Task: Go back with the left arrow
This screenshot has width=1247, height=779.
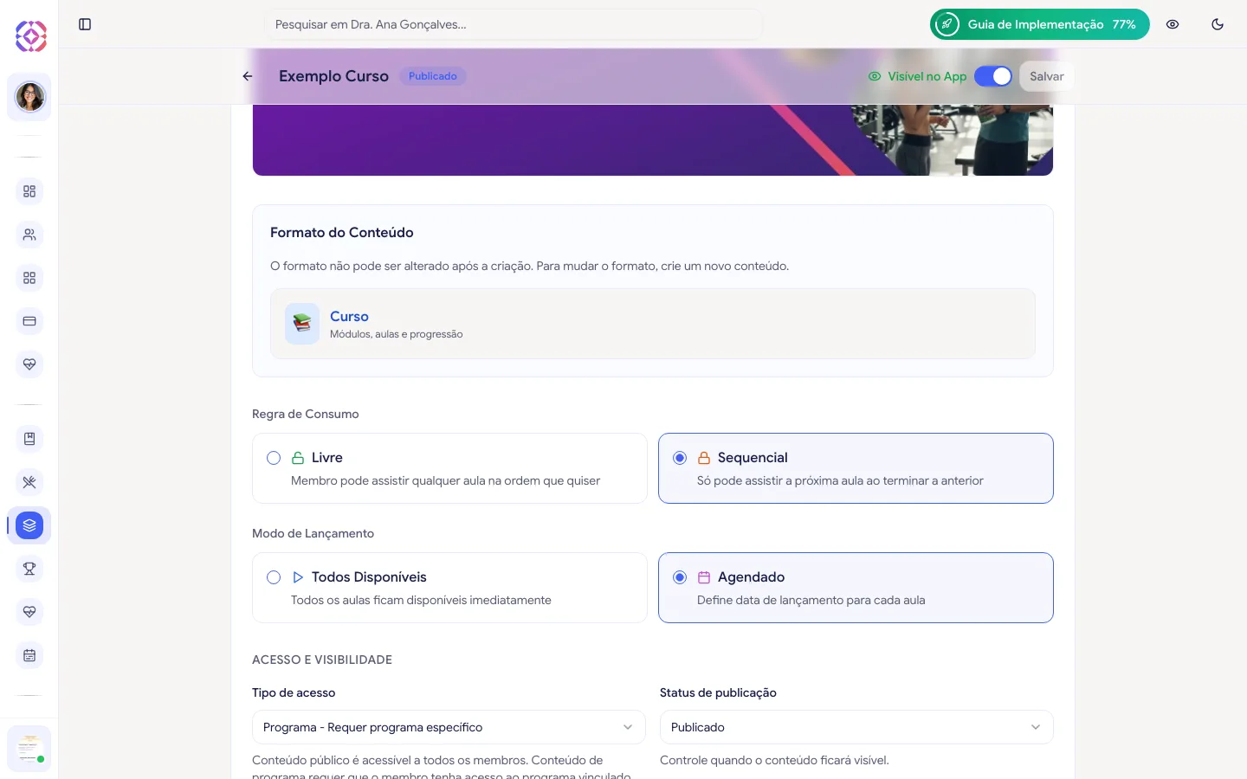Action: (248, 76)
